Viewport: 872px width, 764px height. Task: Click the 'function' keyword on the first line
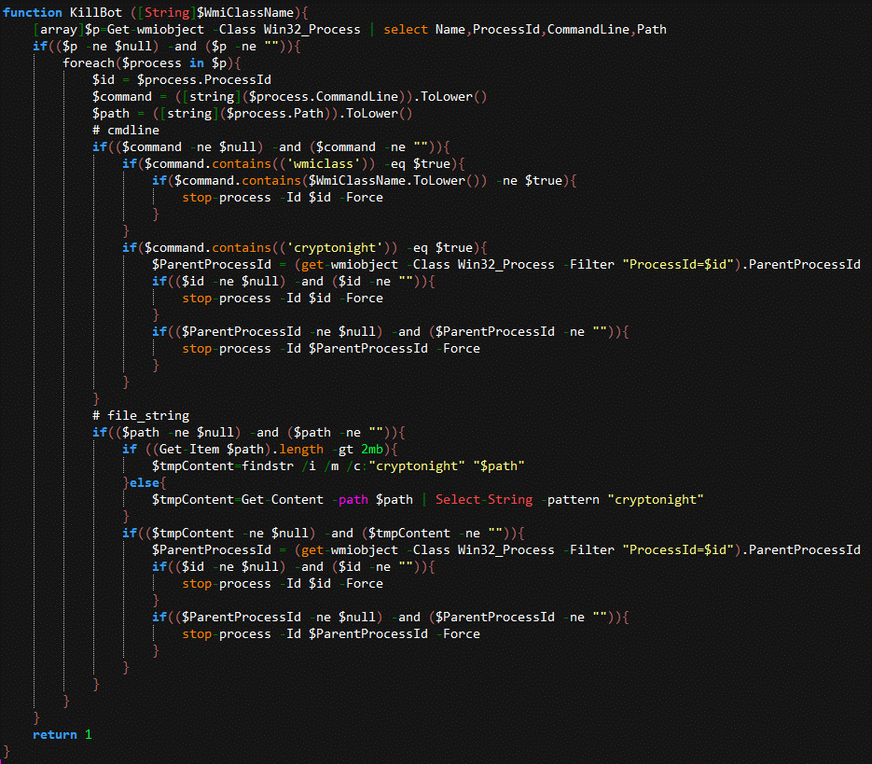(33, 12)
